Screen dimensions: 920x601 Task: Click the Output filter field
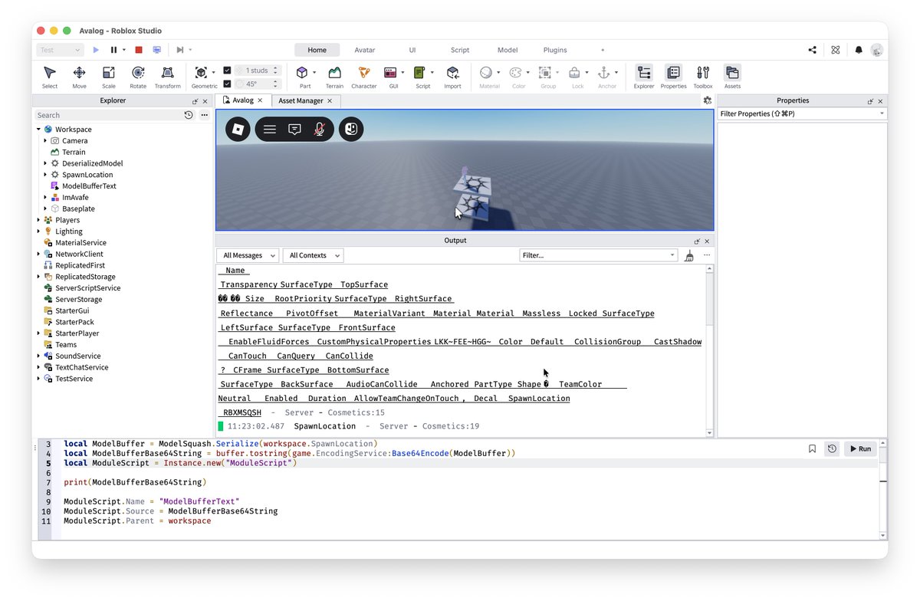pos(598,255)
